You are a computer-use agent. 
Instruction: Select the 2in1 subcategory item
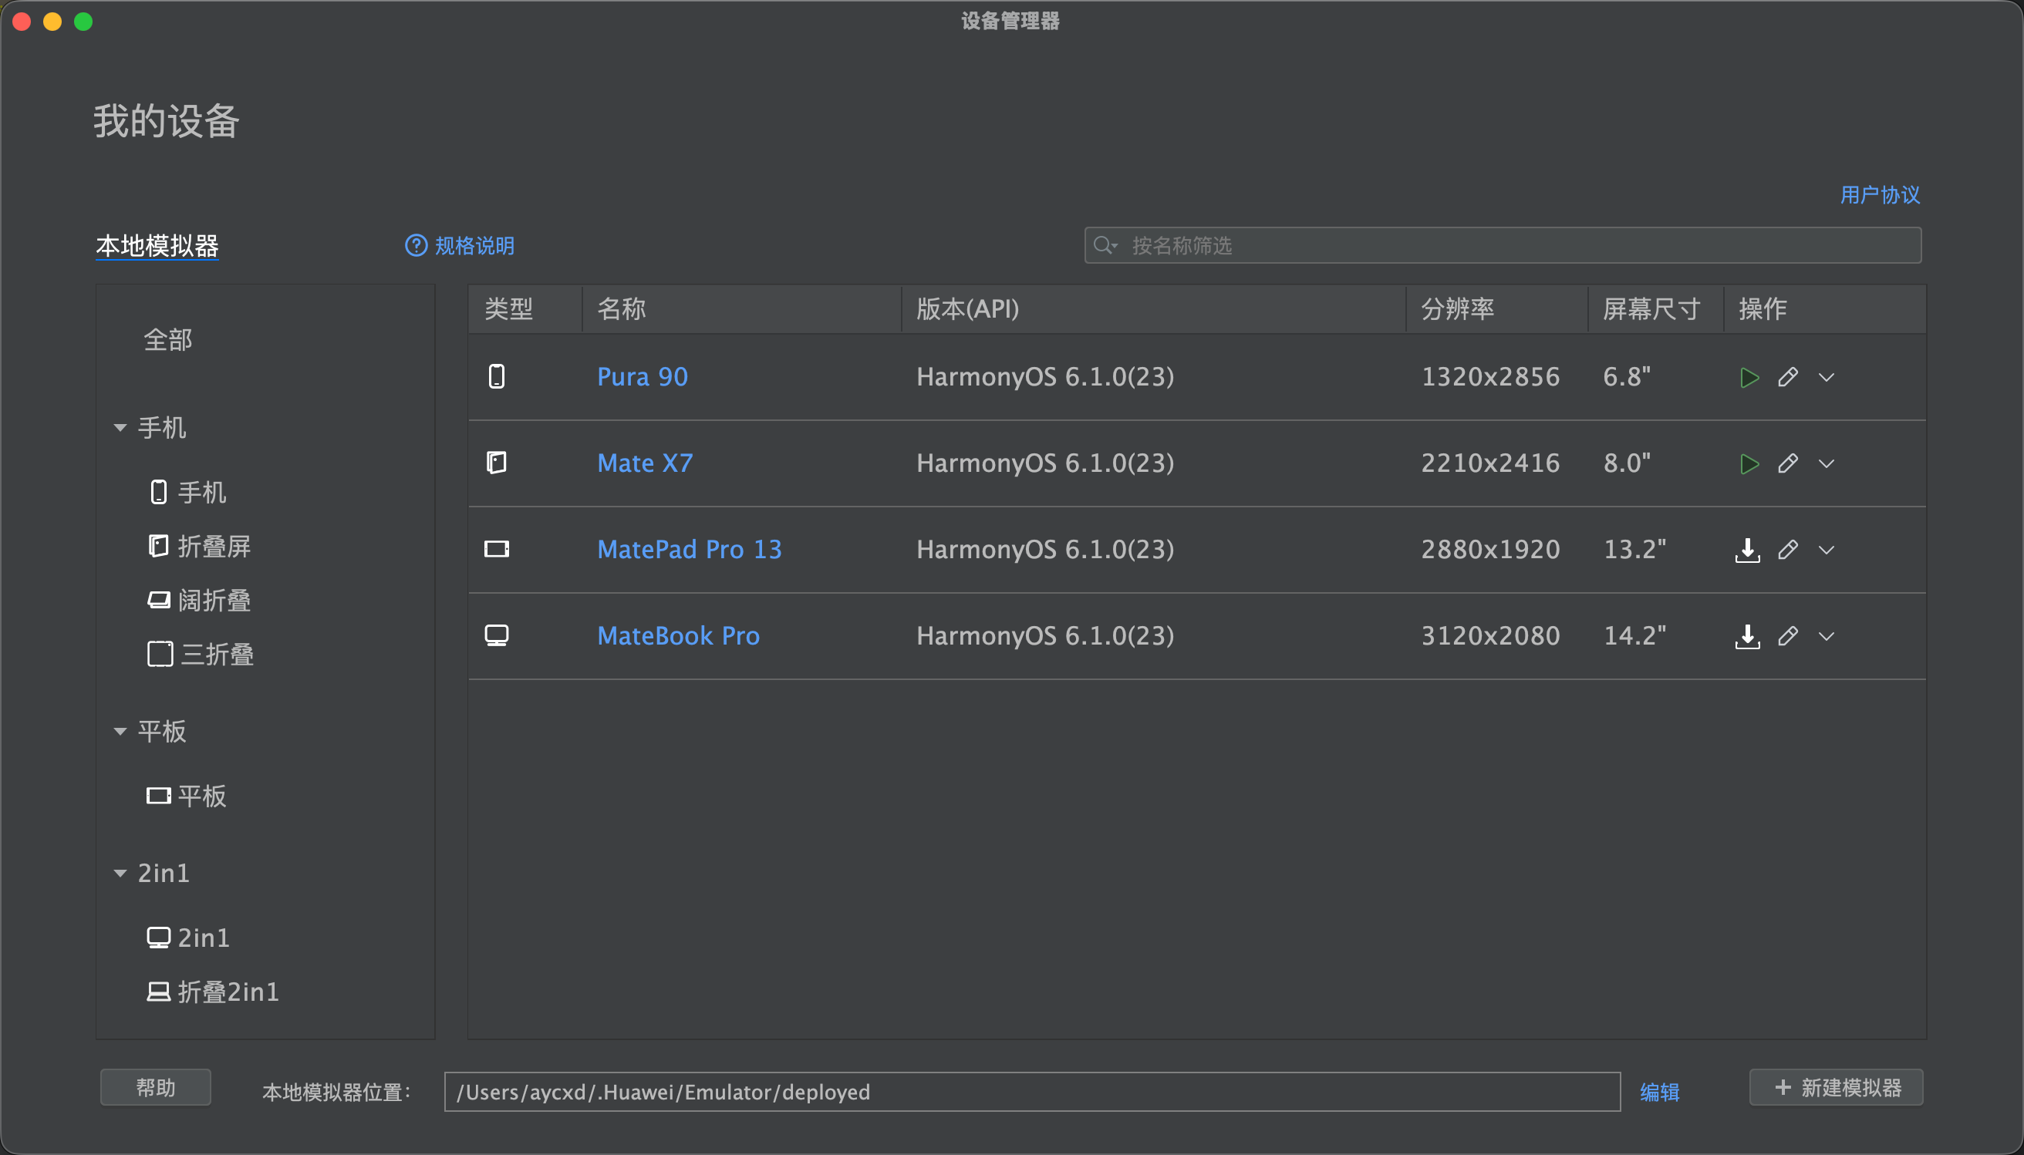pos(189,938)
